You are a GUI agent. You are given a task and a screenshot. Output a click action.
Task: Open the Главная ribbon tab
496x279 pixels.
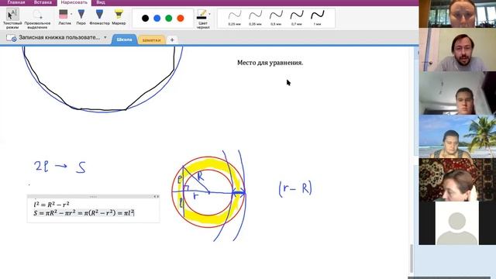point(16,2)
